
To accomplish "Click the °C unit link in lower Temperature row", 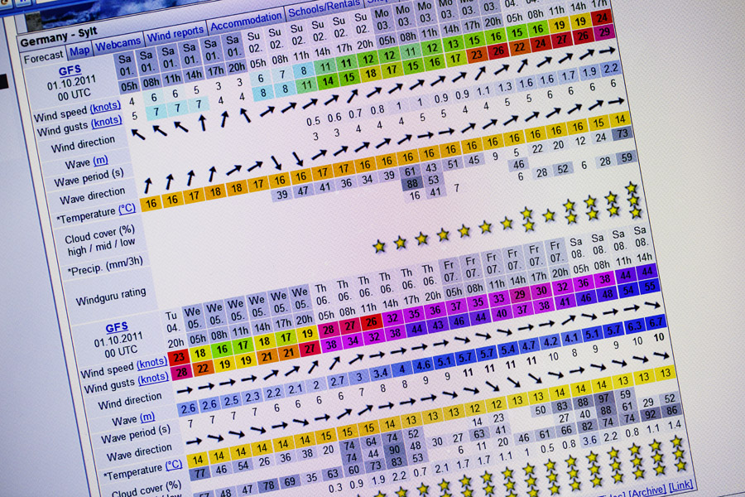I will click(x=174, y=465).
